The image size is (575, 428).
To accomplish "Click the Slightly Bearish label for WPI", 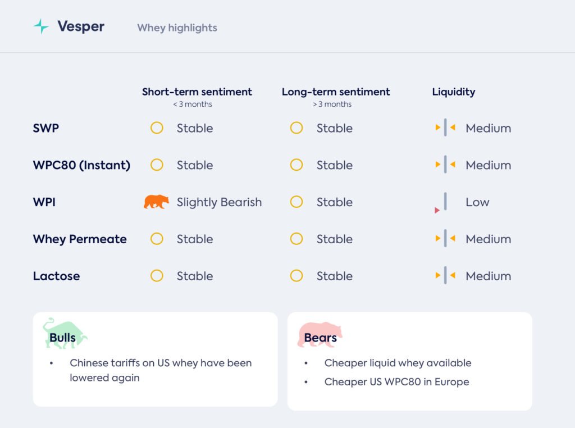I will point(219,202).
